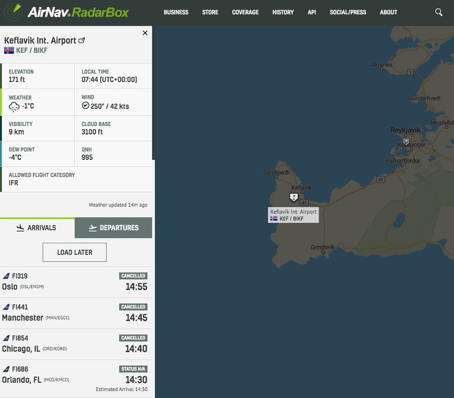This screenshot has width=454, height=398.
Task: Click Icelandair logo beside FI441
Action: coord(6,307)
